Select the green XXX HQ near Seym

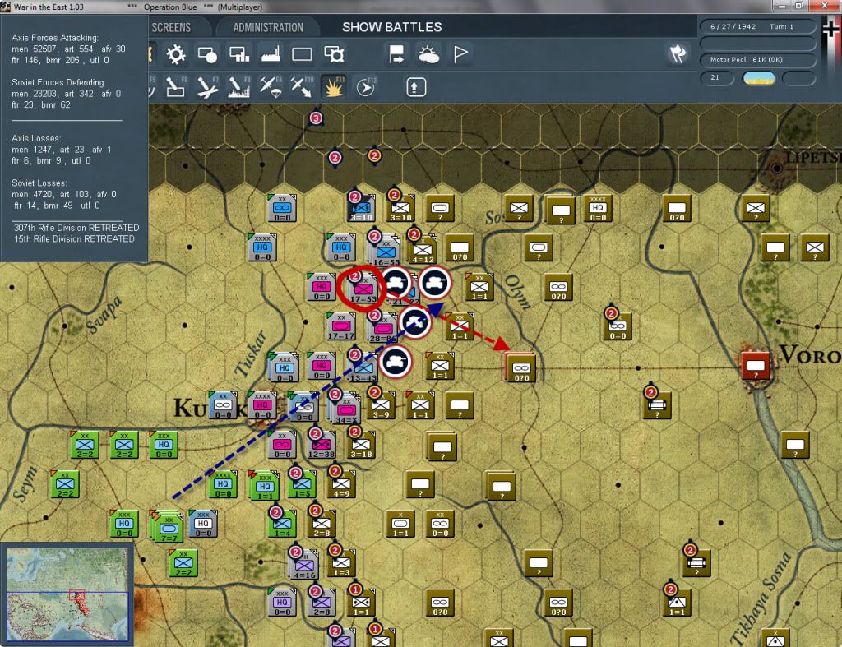tap(124, 524)
